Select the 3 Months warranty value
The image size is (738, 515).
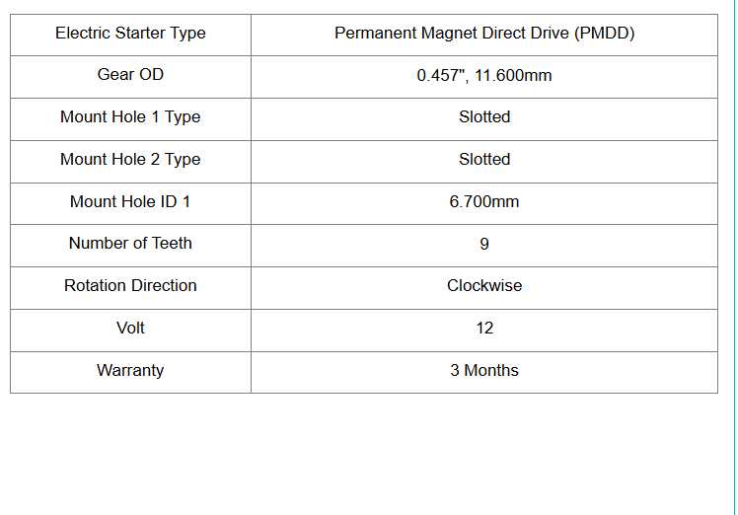(483, 371)
